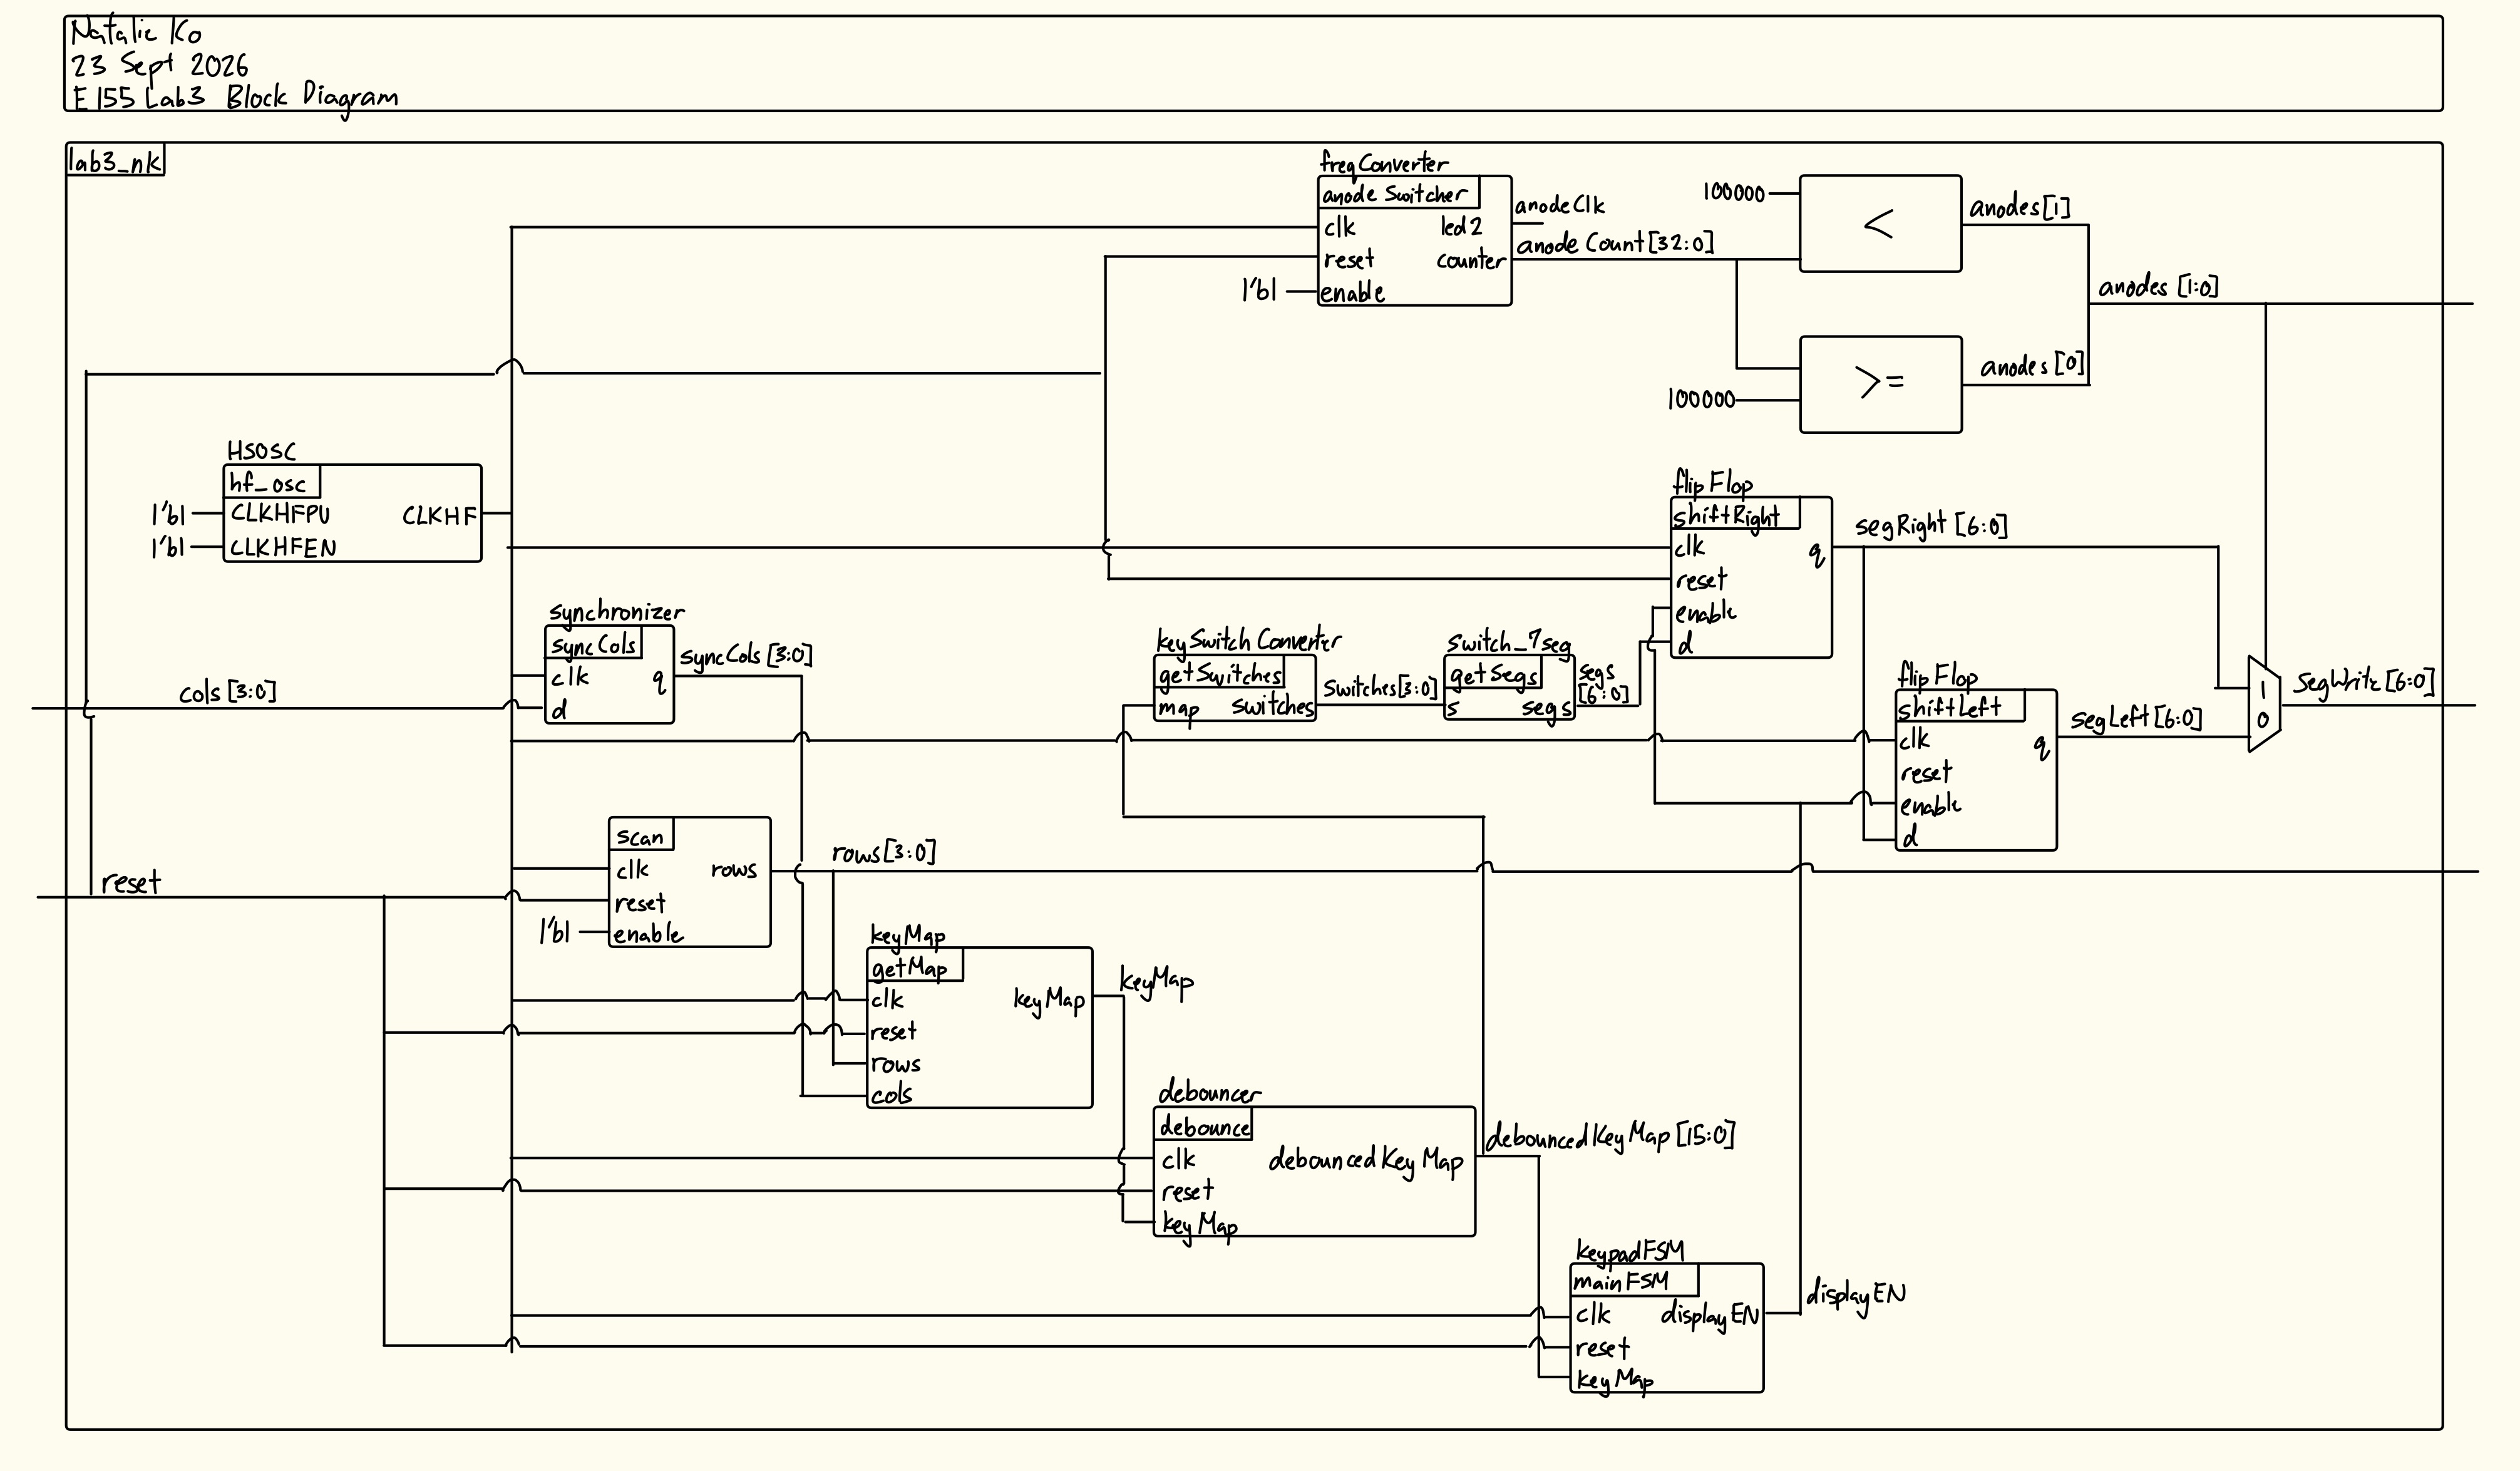Click the "debouncedKeyMap [15:0]" signal label
This screenshot has width=2520, height=1471.
1610,1137
